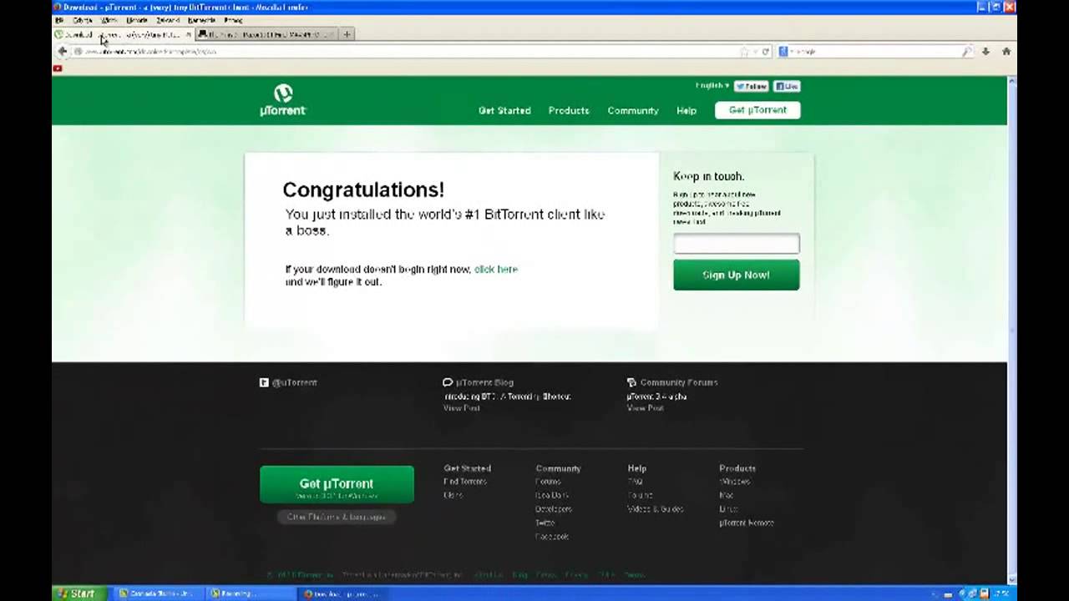Viewport: 1069px width, 601px height.
Task: Open View Post under µTorrent Blog
Action: (461, 408)
